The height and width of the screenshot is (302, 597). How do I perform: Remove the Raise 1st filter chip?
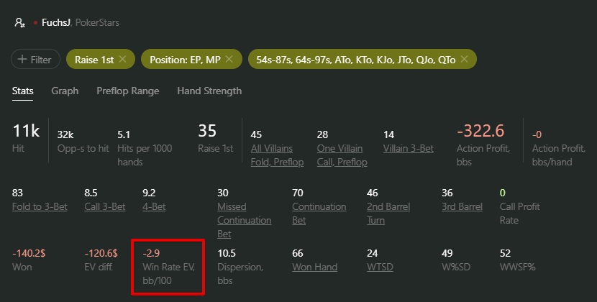[x=122, y=59]
